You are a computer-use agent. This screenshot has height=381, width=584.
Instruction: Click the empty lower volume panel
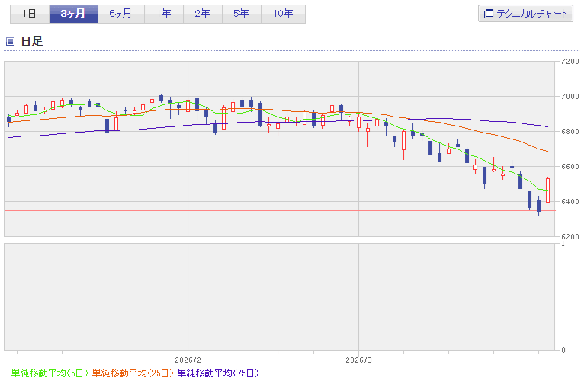(x=282, y=297)
